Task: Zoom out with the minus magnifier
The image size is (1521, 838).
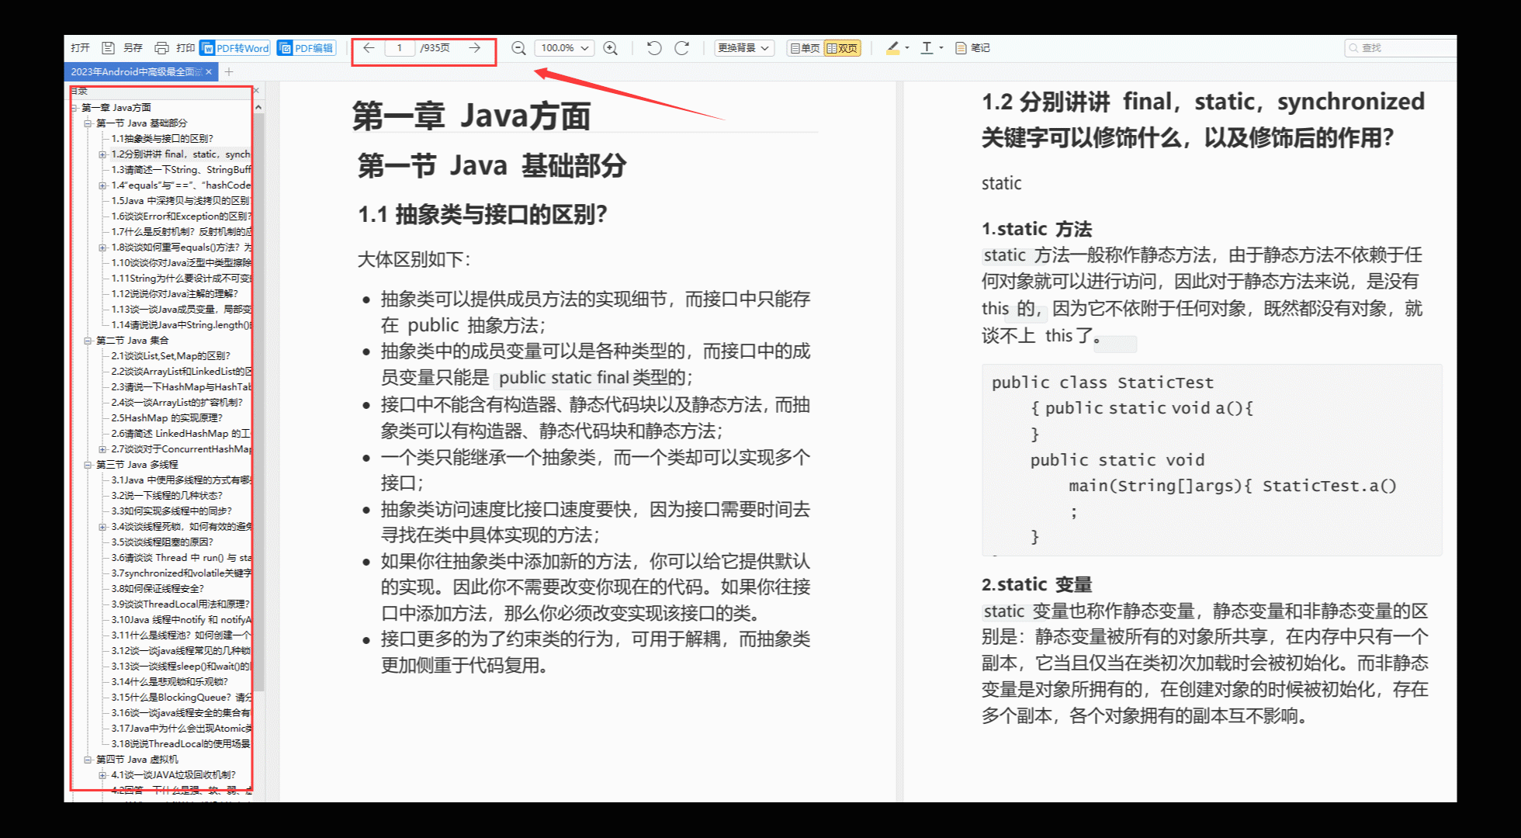Action: tap(518, 48)
